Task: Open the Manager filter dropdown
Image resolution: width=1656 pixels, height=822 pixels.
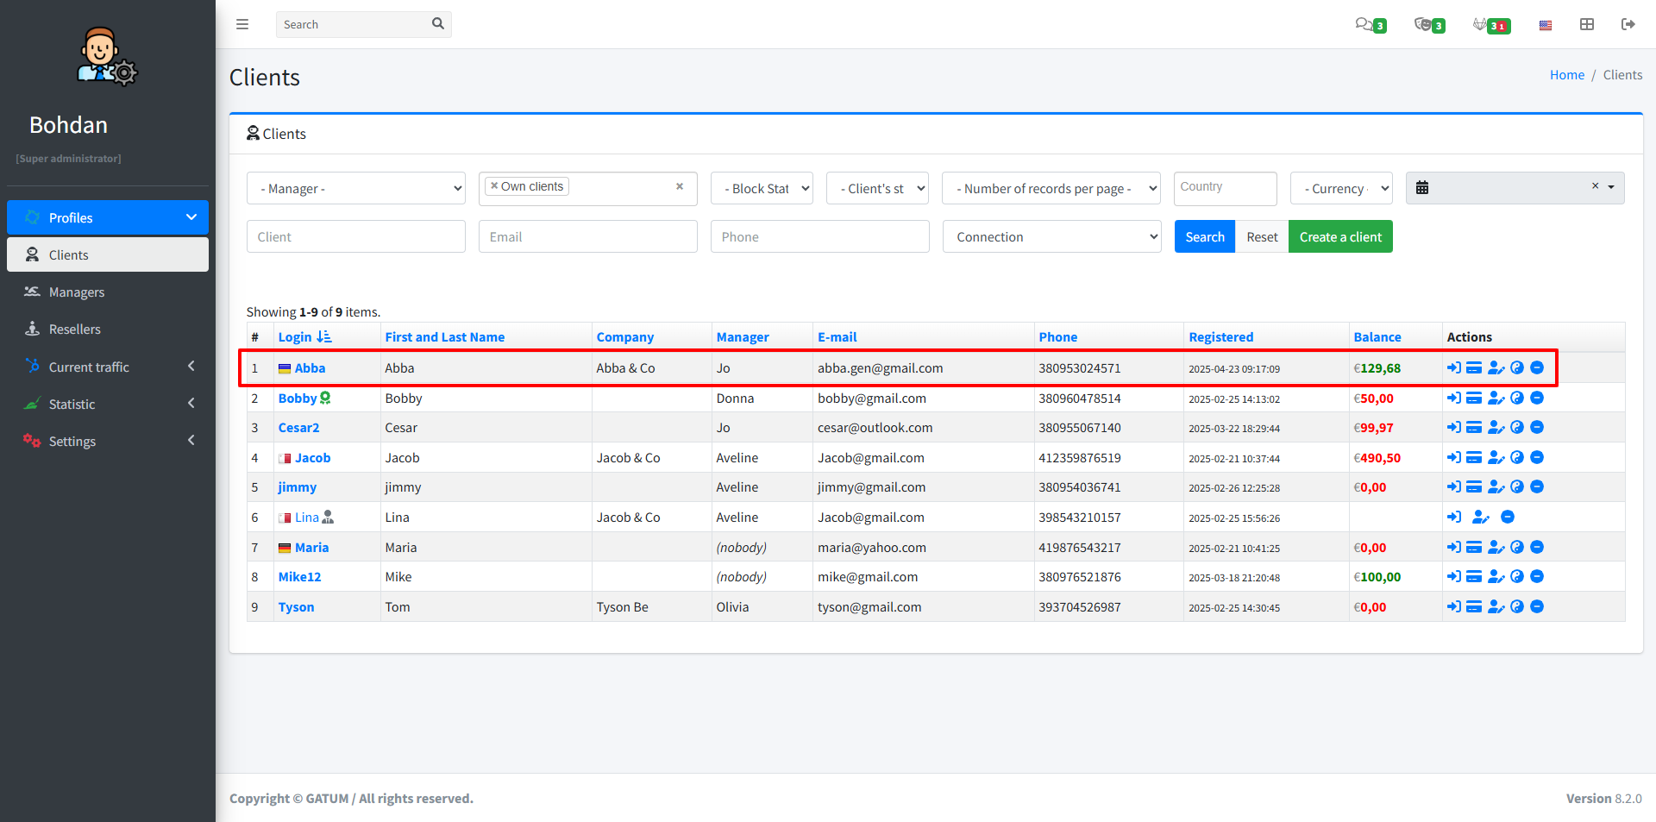Action: click(355, 188)
